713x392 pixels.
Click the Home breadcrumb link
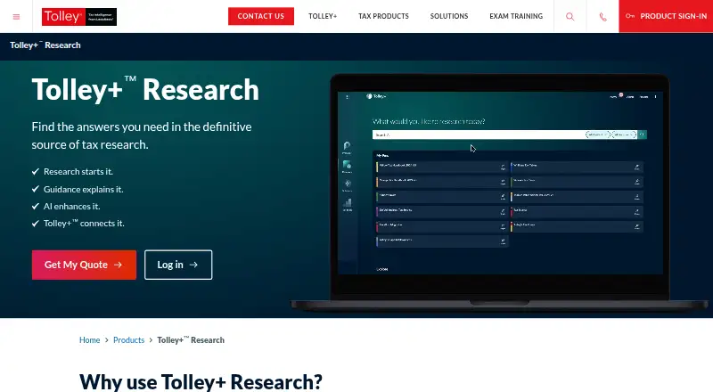click(x=90, y=340)
